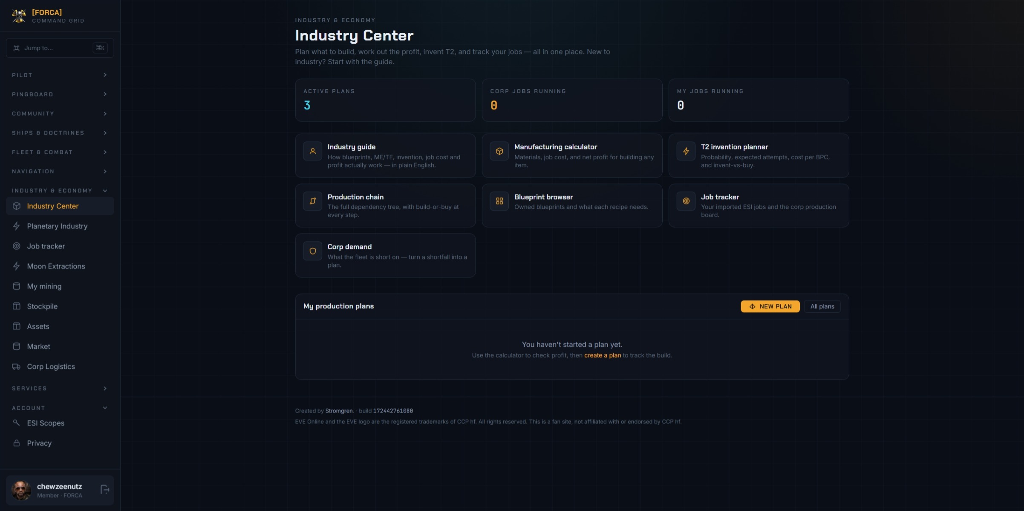Click the Jump to search command icon
Screen dimensions: 1024x511
click(x=16, y=48)
